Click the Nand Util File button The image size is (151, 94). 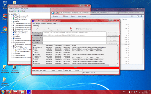(113, 43)
